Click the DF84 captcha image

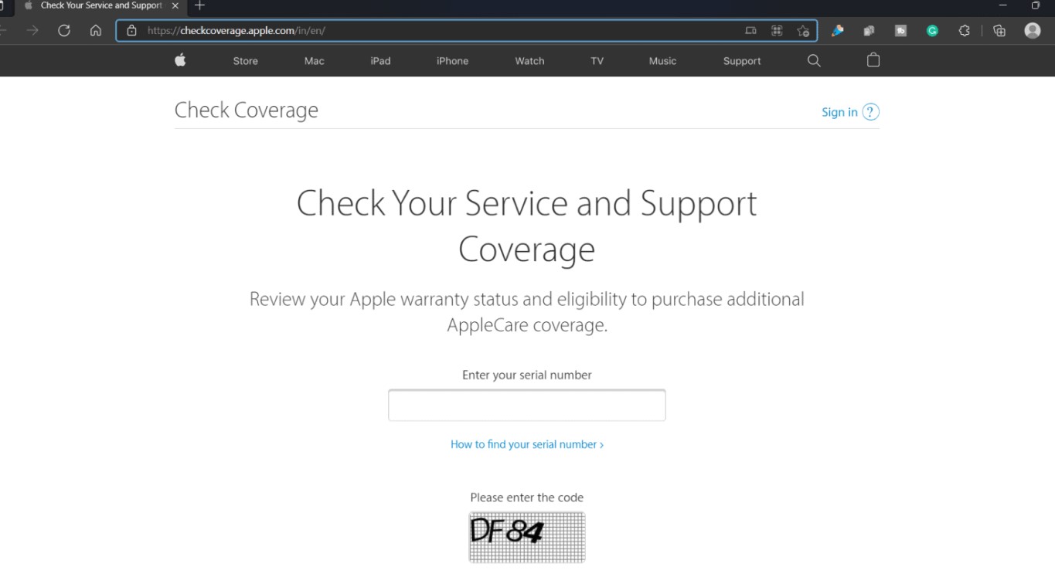[527, 537]
